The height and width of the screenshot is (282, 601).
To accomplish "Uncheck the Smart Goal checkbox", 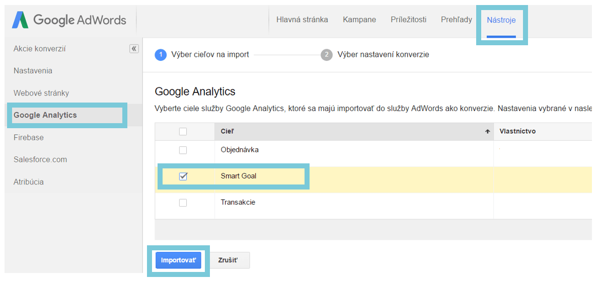I will (183, 176).
